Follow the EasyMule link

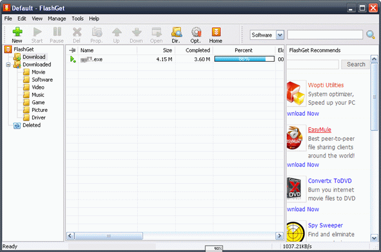click(x=319, y=130)
